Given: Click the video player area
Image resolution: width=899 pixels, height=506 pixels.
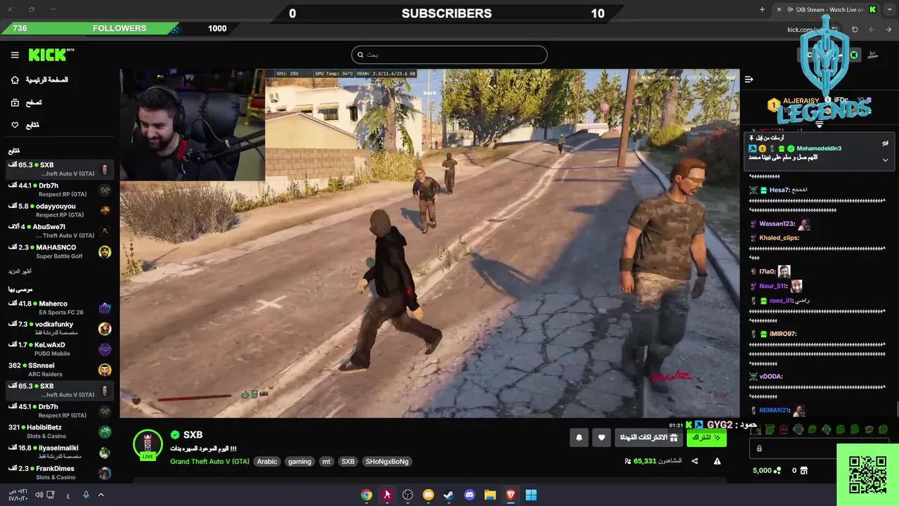Looking at the screenshot, I should 429,243.
